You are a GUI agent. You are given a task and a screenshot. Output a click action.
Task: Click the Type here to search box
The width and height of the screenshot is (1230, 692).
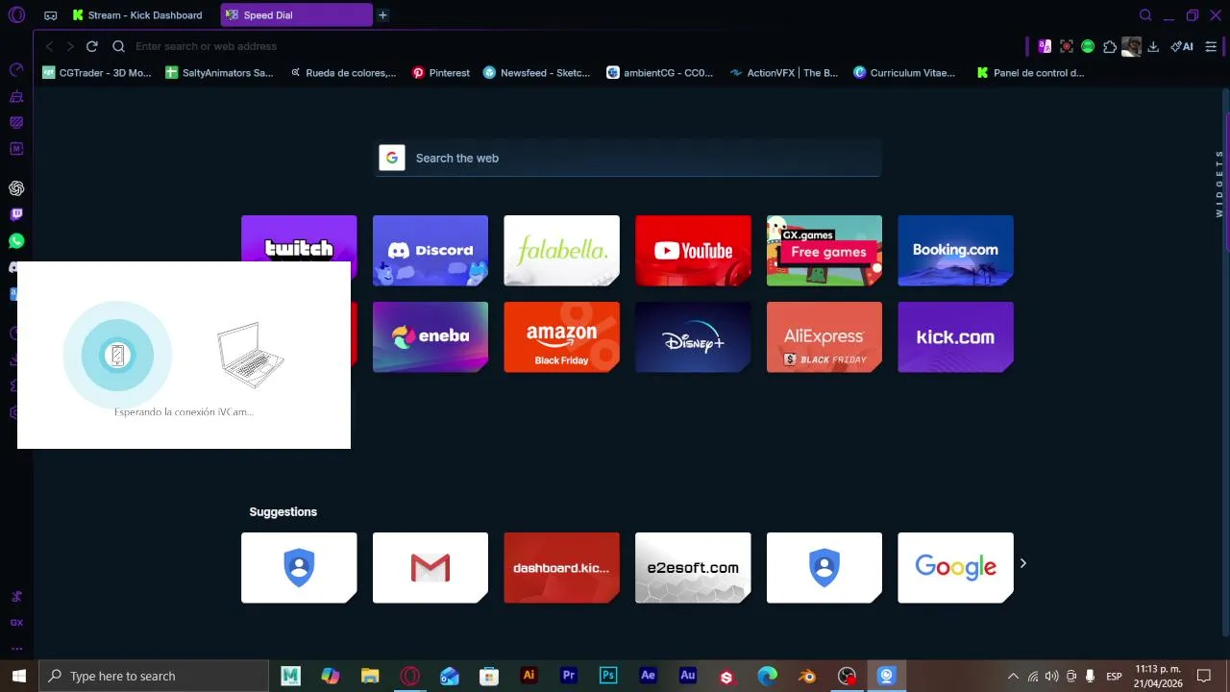pos(154,676)
